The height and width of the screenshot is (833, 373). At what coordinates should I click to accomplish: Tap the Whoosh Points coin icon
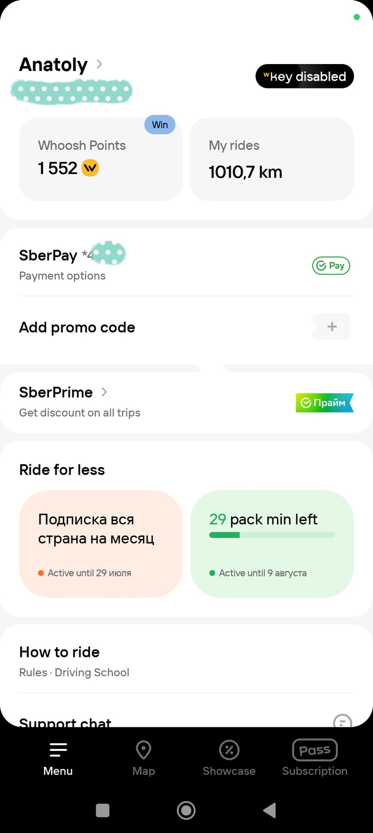coord(91,169)
